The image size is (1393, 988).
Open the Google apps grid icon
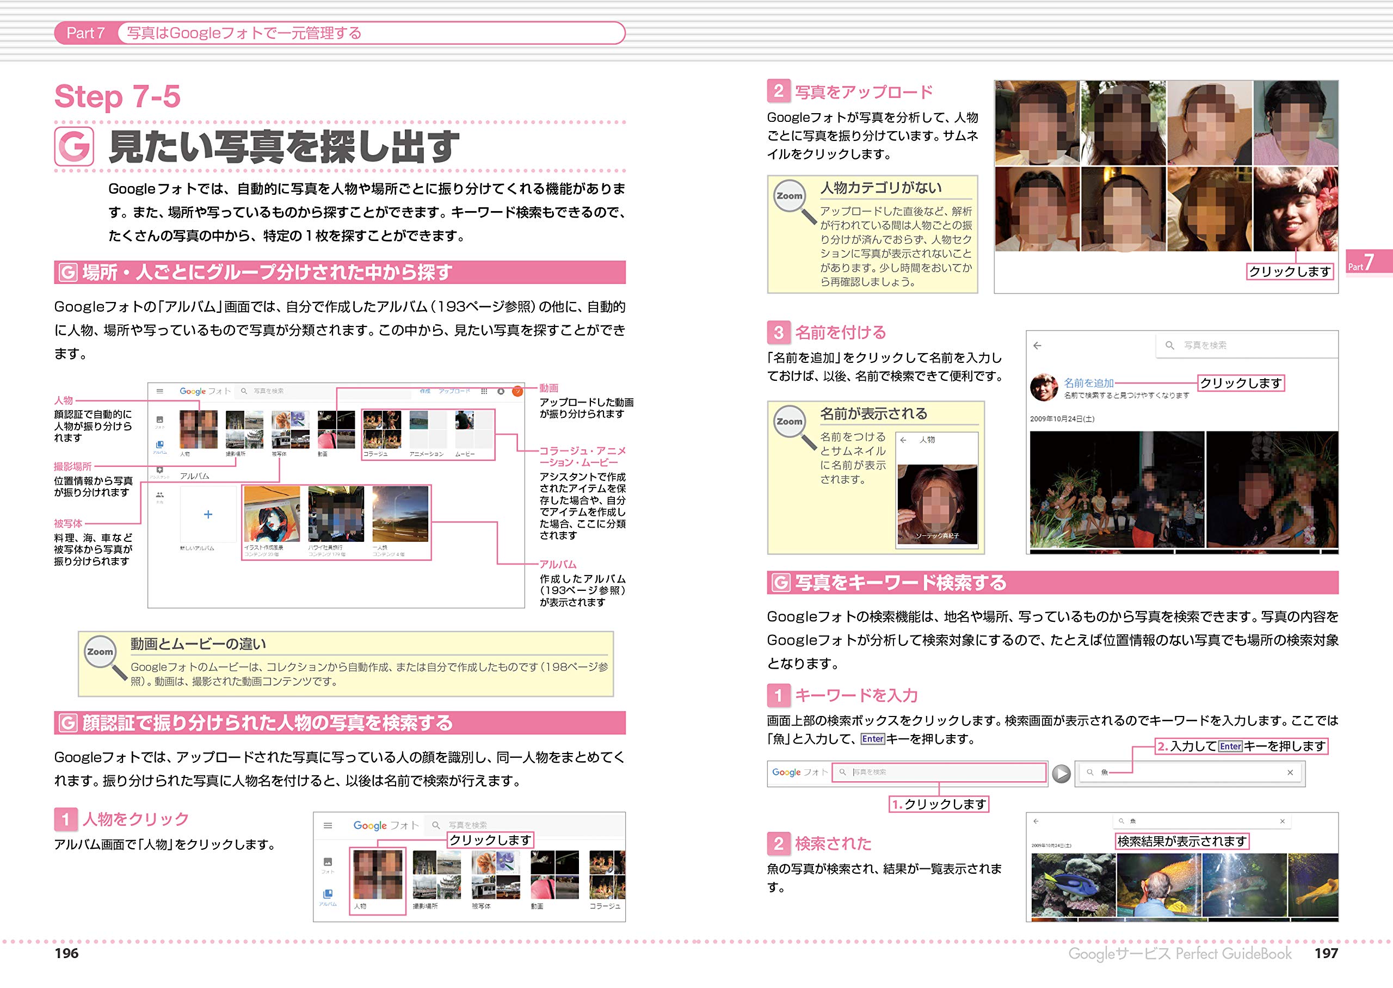(x=485, y=391)
